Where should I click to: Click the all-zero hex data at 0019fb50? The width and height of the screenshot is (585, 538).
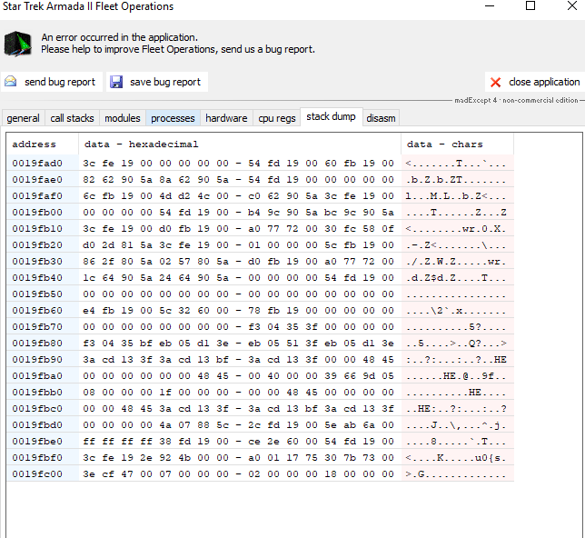(x=238, y=294)
